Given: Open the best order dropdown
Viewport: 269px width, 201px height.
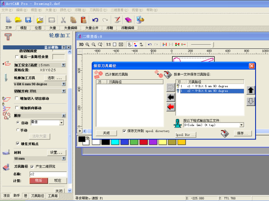Looking at the screenshot, I should 61,122.
